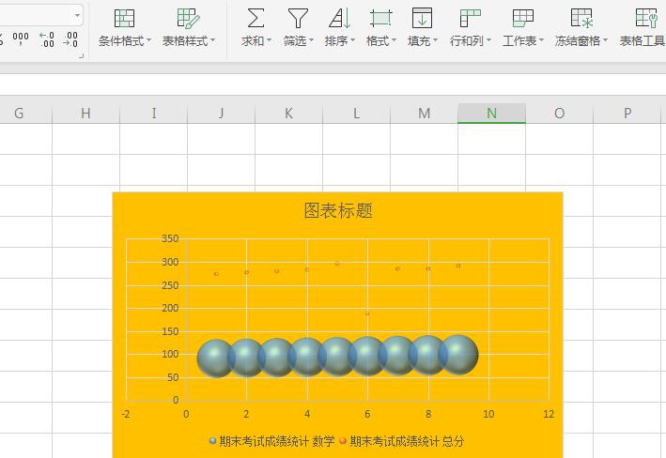Click the 行和列 rows and columns icon
Screen dimensions: 666x458
[470, 18]
